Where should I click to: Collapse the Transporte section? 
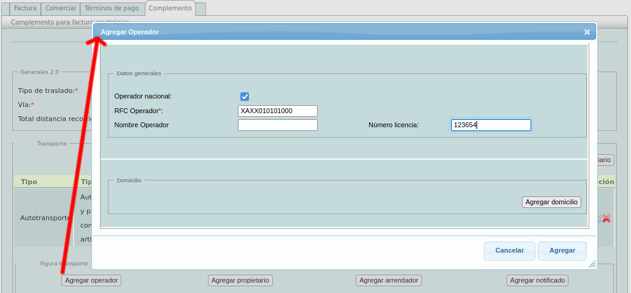24,144
